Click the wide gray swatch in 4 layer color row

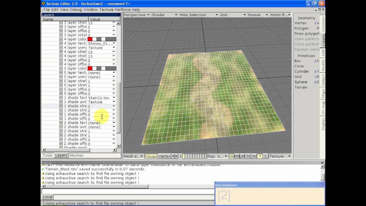point(111,39)
